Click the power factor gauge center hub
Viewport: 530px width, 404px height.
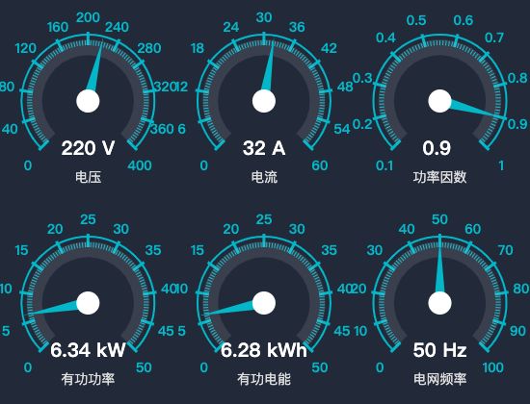(x=439, y=101)
